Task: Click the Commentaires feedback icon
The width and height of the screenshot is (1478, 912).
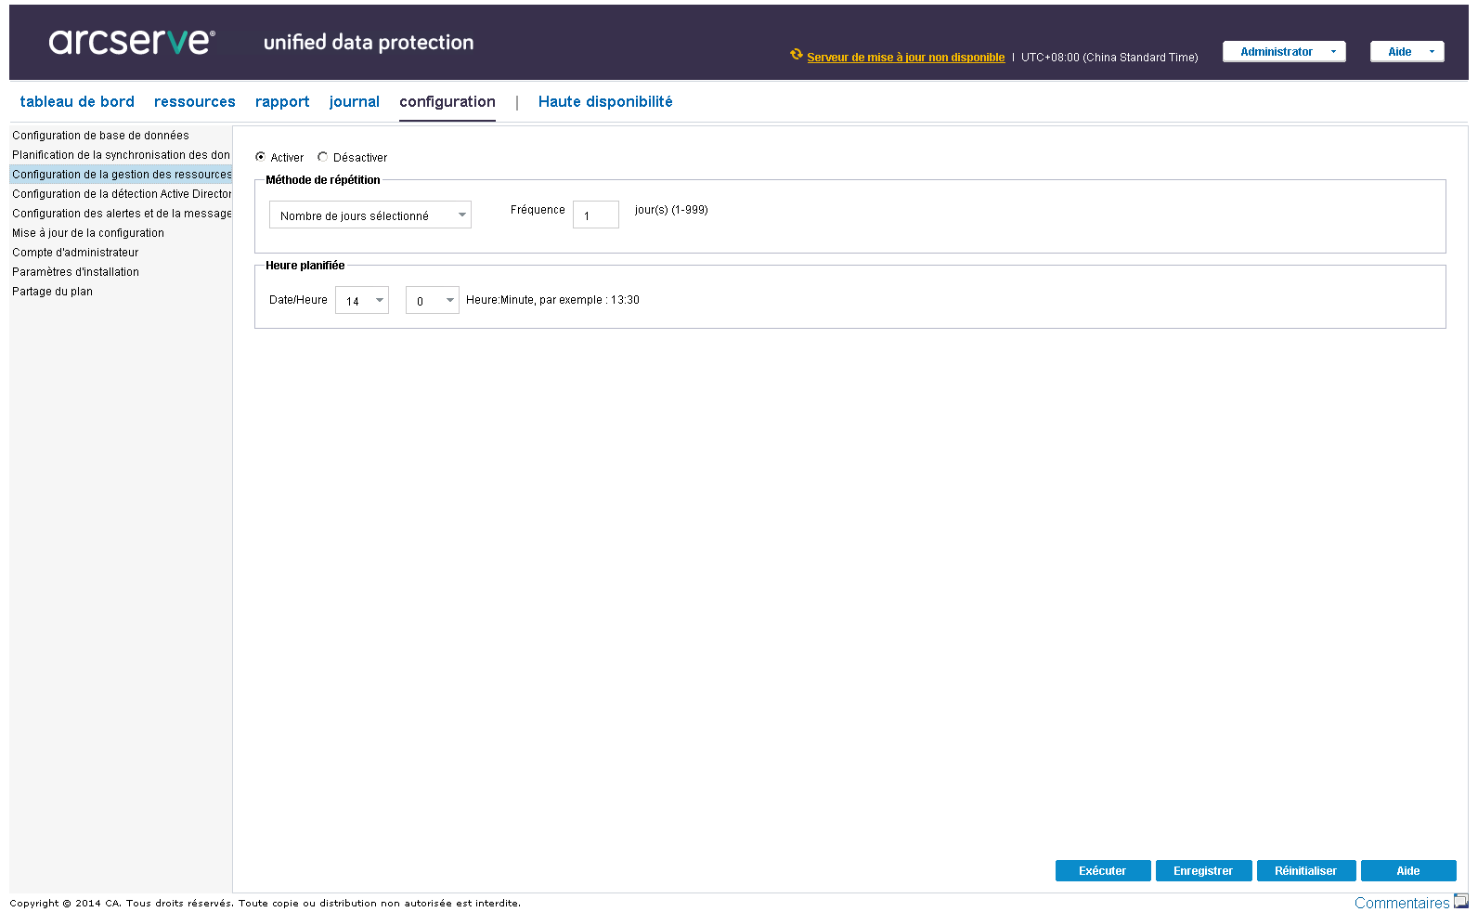Action: 1461,901
